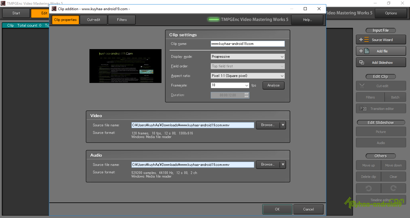Click the Delete clip button
The width and height of the screenshot is (410, 218).
click(368, 177)
